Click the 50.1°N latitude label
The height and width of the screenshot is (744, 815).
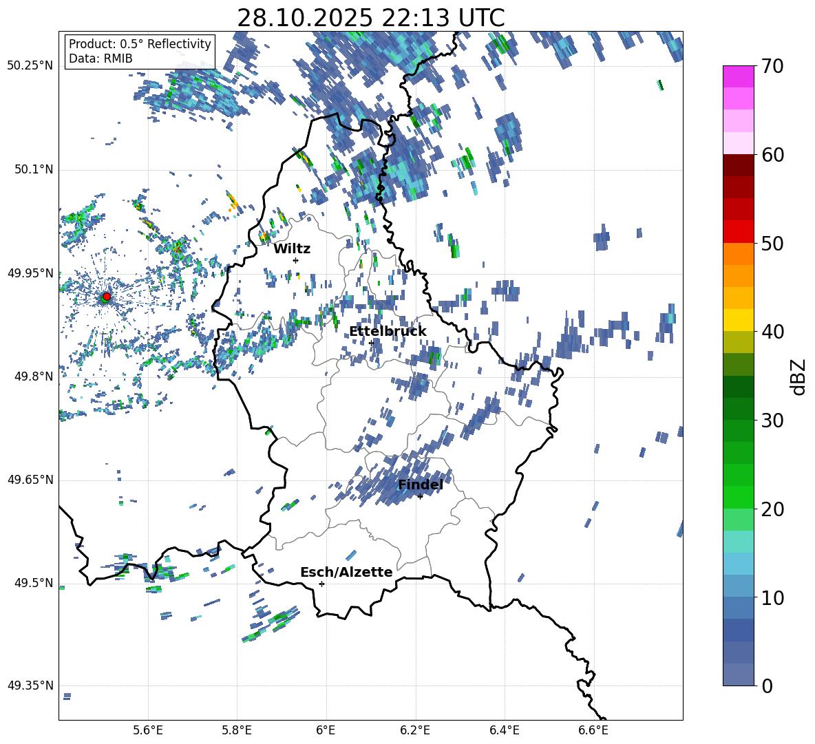click(34, 169)
